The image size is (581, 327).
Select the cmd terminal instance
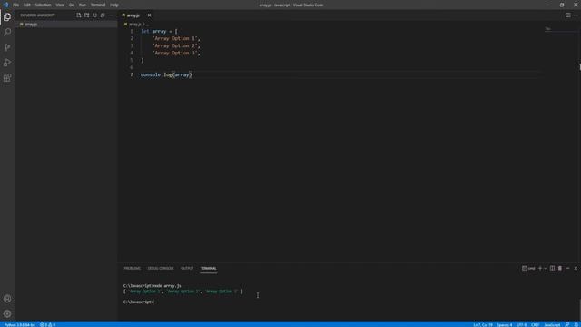[528, 269]
